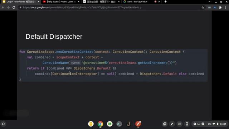Click the scopeContext variable in code
The image size is (229, 129).
pyautogui.click(x=68, y=57)
